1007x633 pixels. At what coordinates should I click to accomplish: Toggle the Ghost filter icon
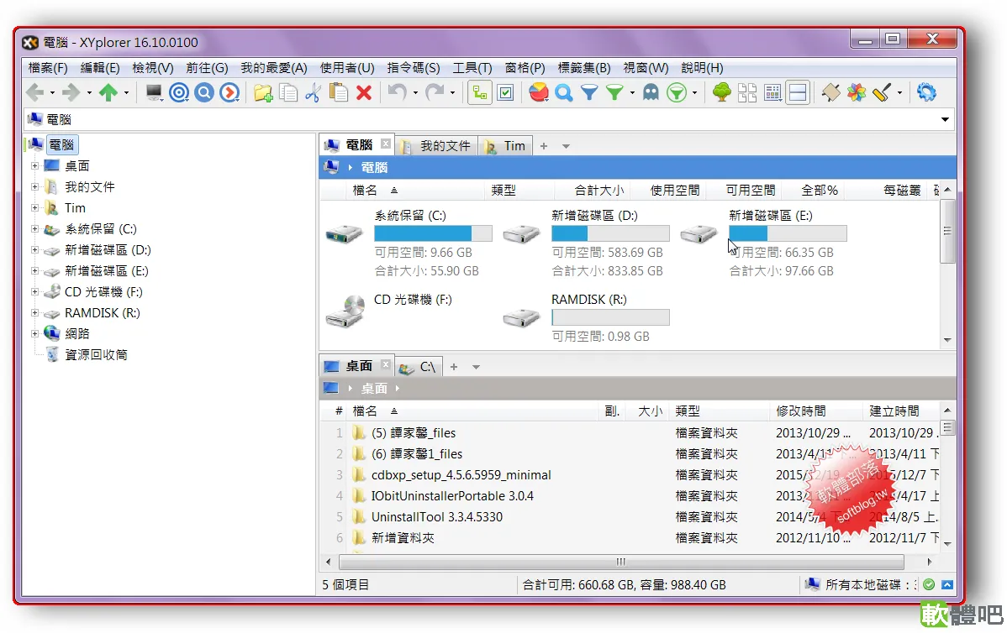[651, 93]
